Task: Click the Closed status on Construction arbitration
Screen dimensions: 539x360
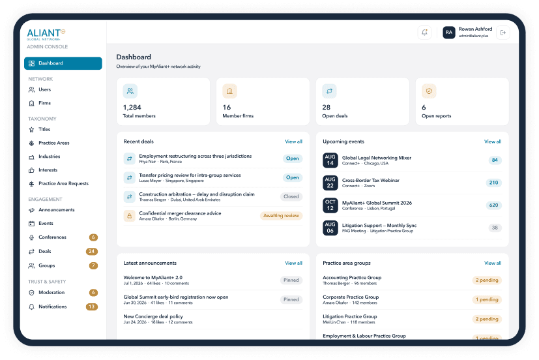Action: [x=291, y=197]
